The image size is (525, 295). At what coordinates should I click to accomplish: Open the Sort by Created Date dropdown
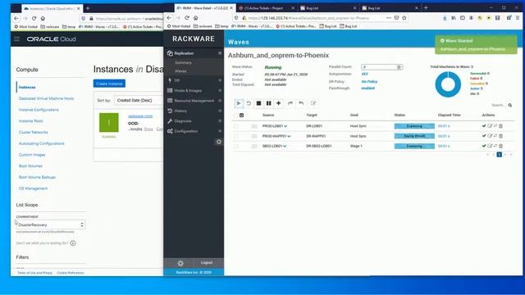click(x=139, y=100)
